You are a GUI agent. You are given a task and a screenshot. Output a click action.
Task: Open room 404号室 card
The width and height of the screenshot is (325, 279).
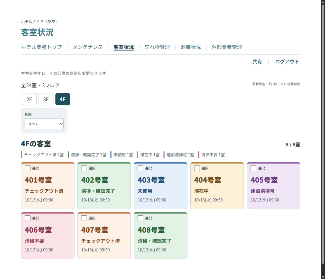coord(217,185)
